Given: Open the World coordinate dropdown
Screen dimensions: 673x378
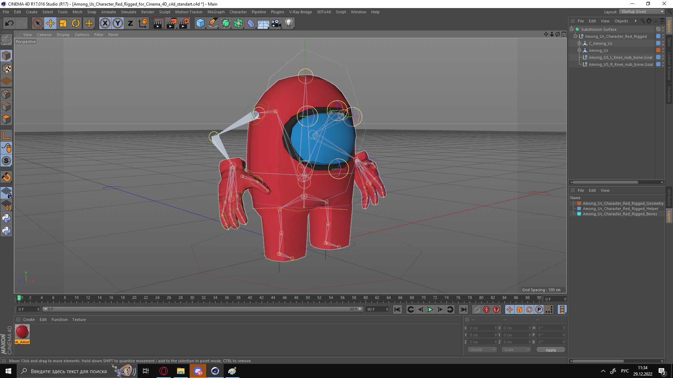Looking at the screenshot, I should (482, 350).
